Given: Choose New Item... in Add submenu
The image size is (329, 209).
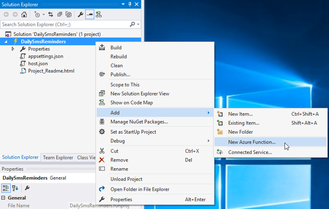Looking at the screenshot, I should tap(270, 114).
